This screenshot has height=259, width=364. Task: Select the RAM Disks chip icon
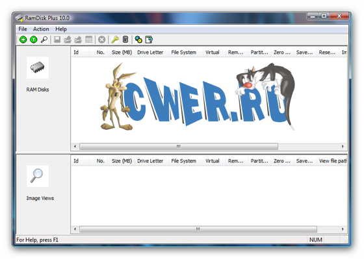point(38,68)
